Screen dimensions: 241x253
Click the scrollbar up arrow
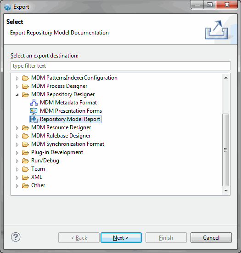[226, 78]
